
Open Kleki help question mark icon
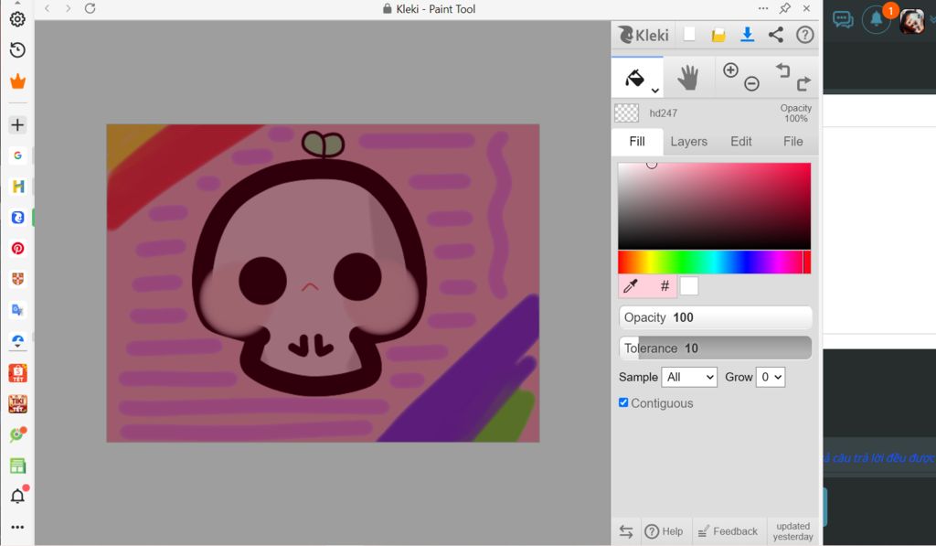[804, 35]
